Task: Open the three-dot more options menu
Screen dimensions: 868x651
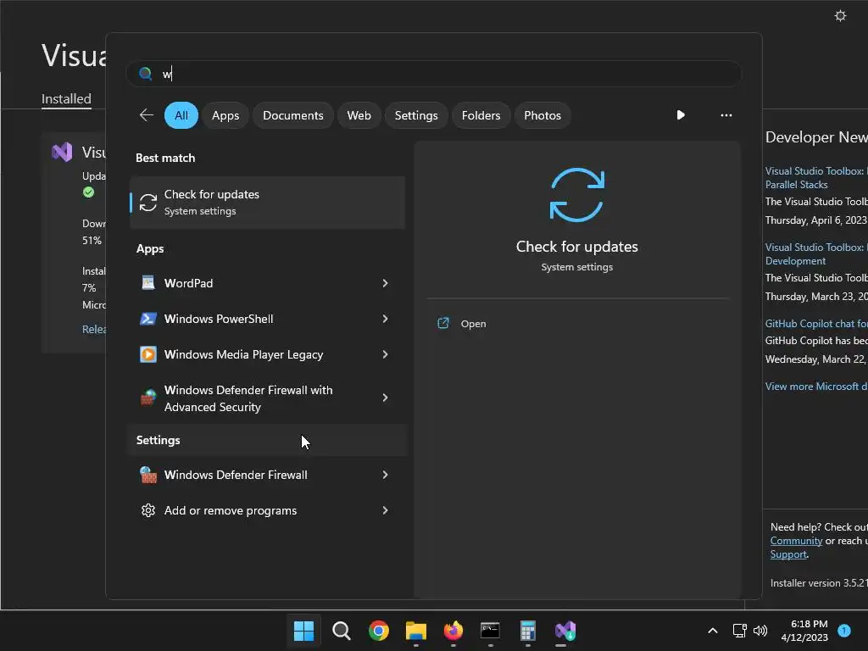Action: pyautogui.click(x=726, y=115)
